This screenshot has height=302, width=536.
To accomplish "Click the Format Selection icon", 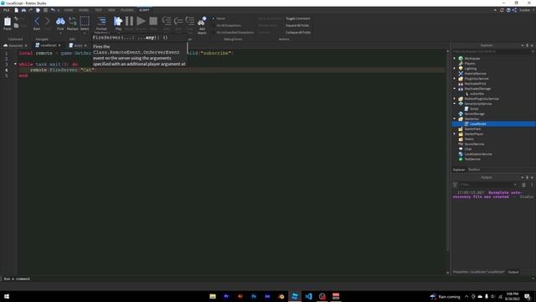I will click(101, 21).
